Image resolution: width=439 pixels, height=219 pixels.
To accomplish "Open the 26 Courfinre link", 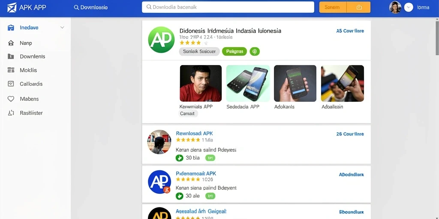I will point(350,134).
